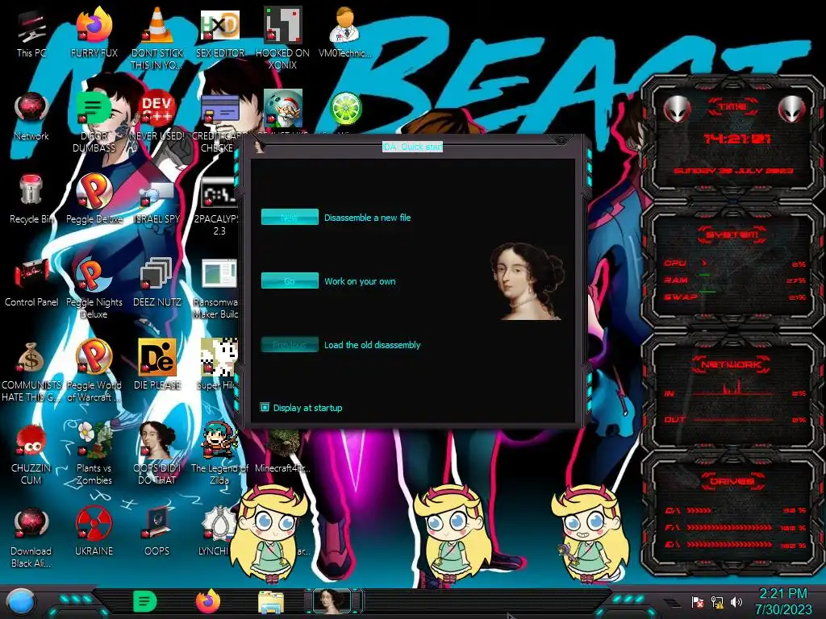This screenshot has width=826, height=619.
Task: Open the Recycle Bin desktop icon
Action: 31,199
